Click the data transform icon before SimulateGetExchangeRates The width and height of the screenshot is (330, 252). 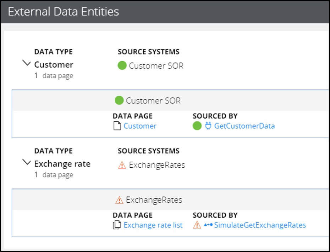click(x=208, y=225)
